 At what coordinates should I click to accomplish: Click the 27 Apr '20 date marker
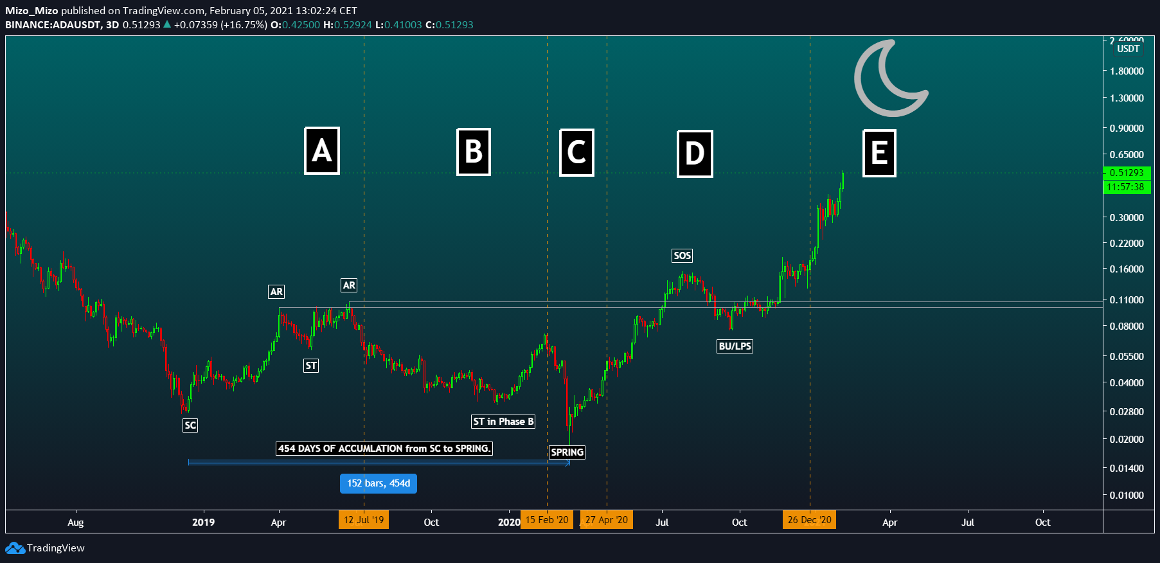pyautogui.click(x=607, y=520)
